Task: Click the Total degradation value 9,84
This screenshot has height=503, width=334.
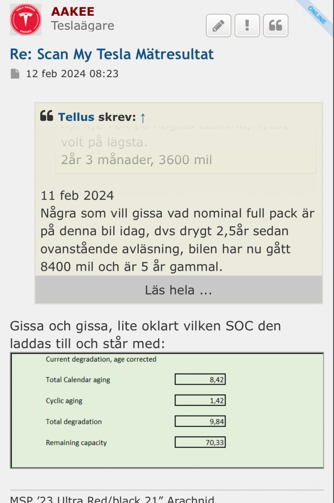Action: pyautogui.click(x=200, y=421)
